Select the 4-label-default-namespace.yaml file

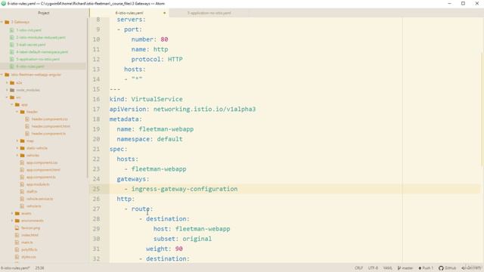[x=42, y=52]
